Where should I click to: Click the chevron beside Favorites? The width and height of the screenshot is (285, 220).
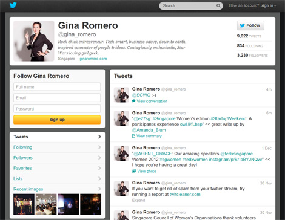pyautogui.click(x=99, y=168)
